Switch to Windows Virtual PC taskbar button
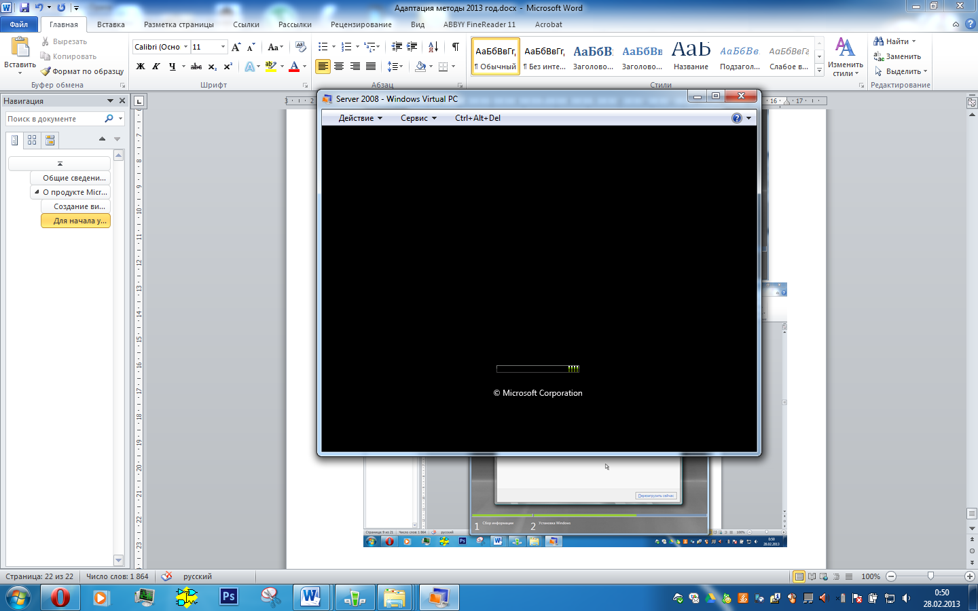The width and height of the screenshot is (978, 611). click(439, 597)
